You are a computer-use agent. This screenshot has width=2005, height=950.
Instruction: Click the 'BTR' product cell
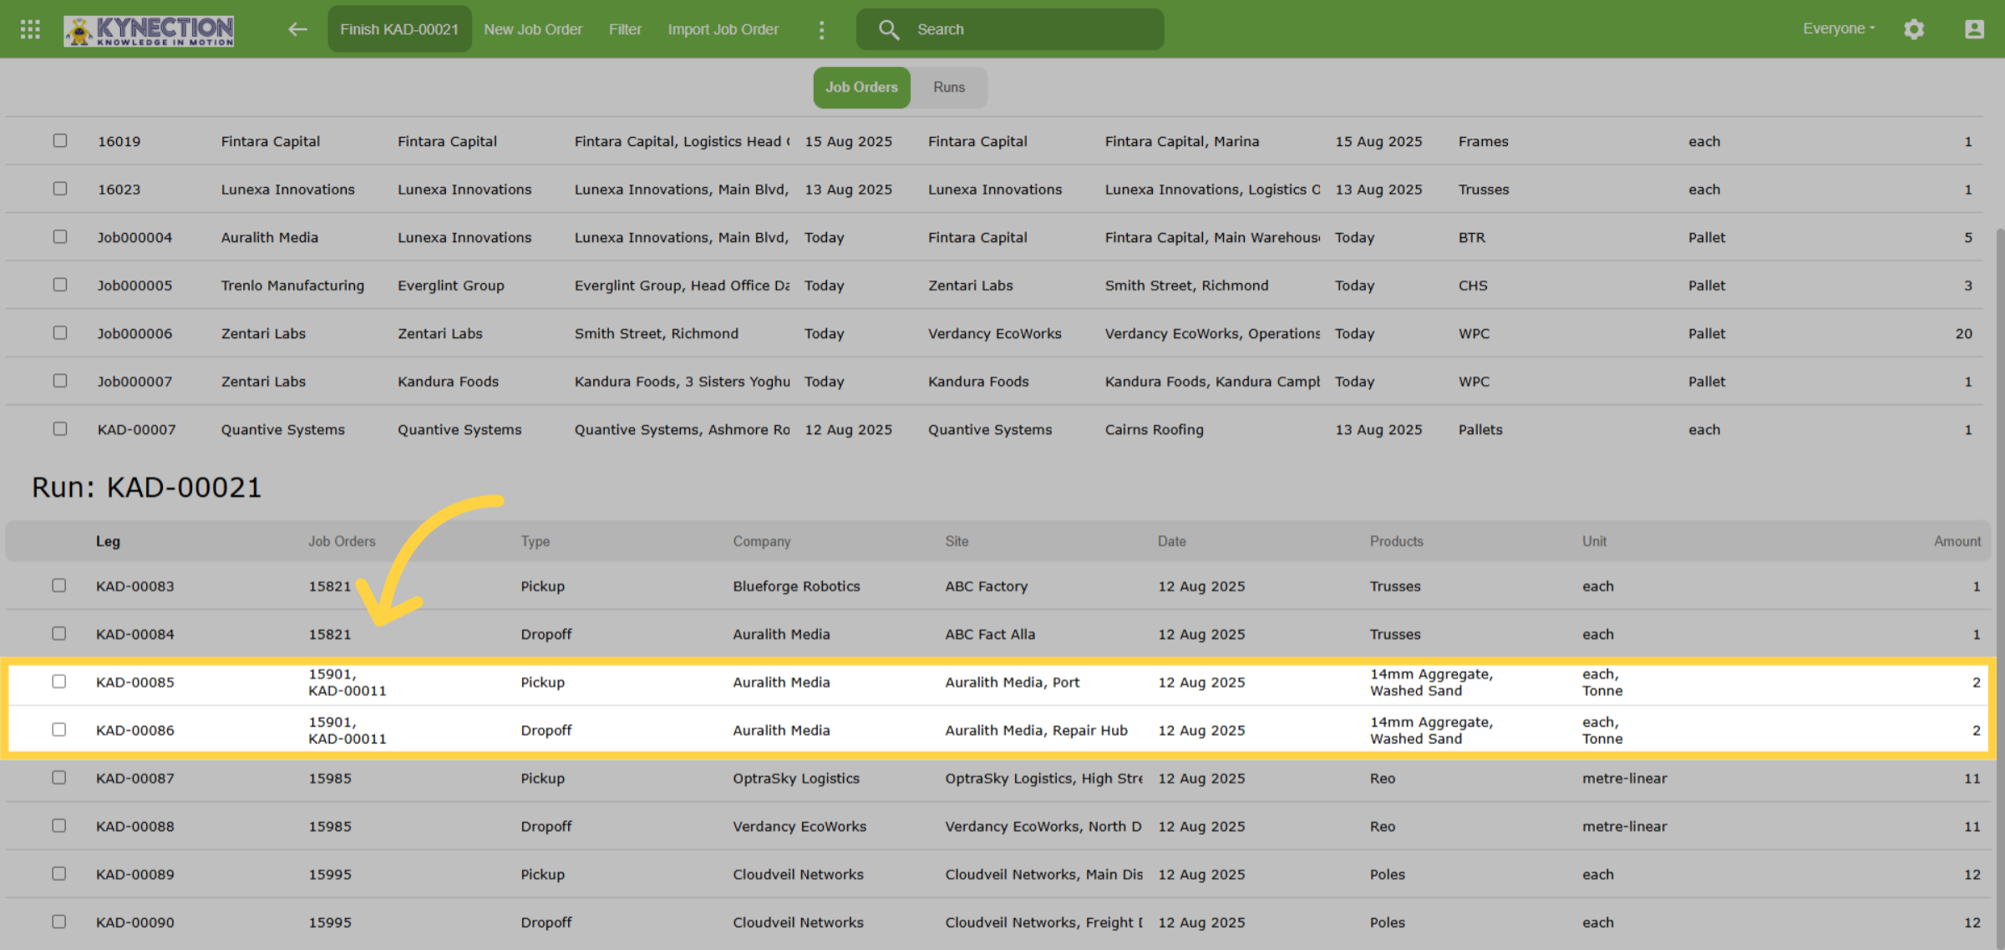[x=1471, y=238]
